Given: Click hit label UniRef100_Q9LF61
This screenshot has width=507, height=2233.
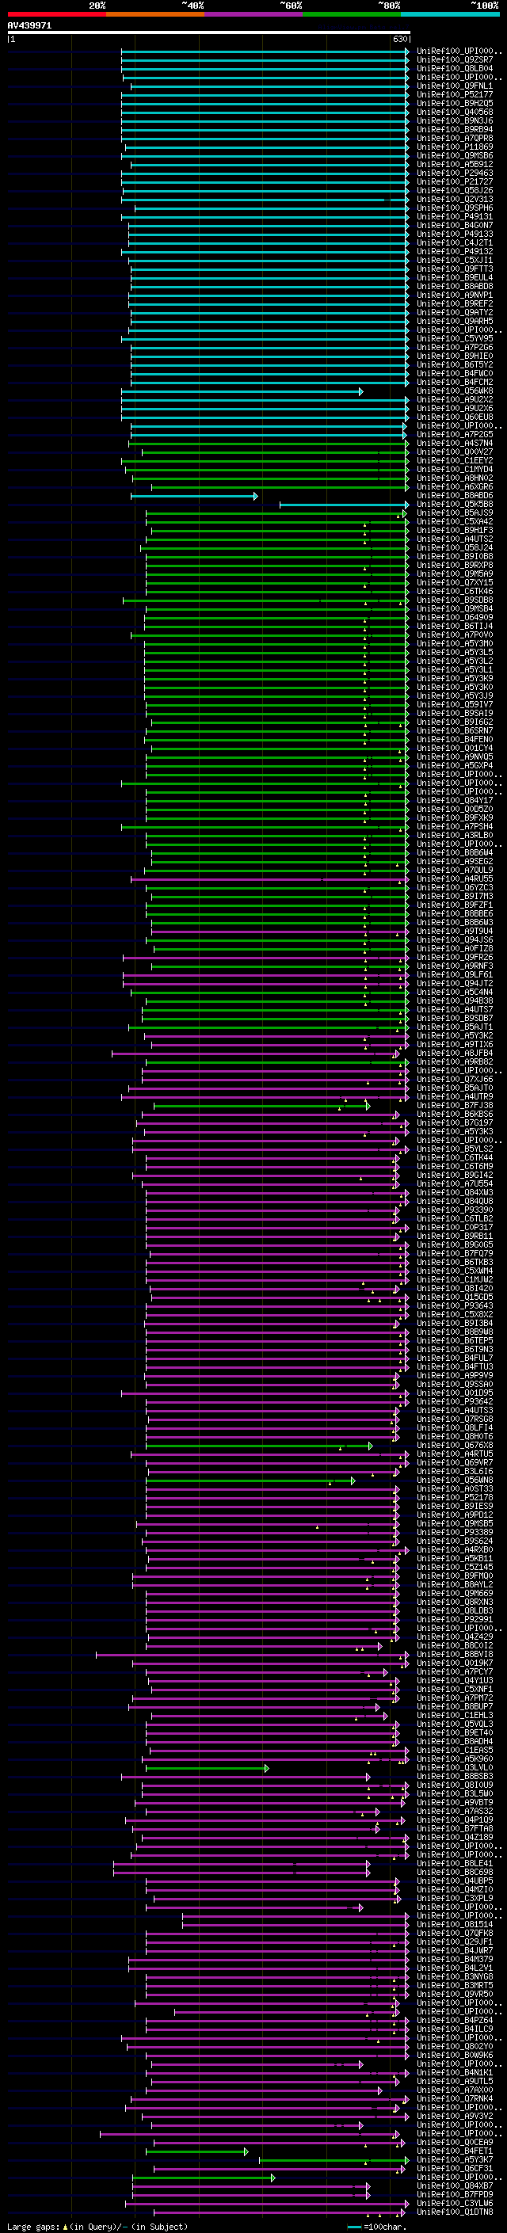Looking at the screenshot, I should click(x=455, y=974).
